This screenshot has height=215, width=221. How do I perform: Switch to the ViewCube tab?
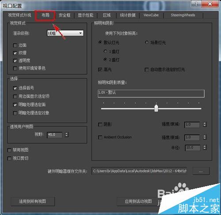point(151,15)
